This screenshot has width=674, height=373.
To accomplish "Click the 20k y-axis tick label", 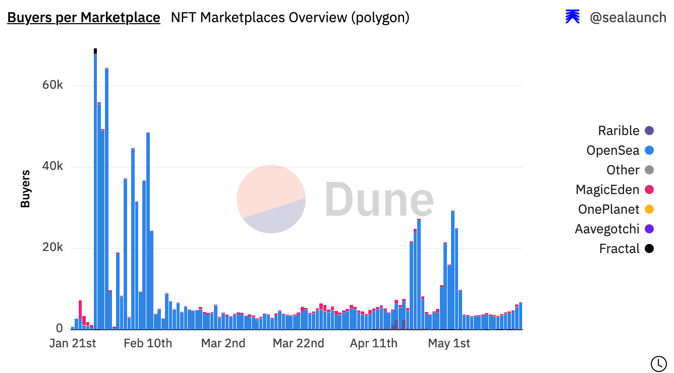I will click(x=52, y=247).
